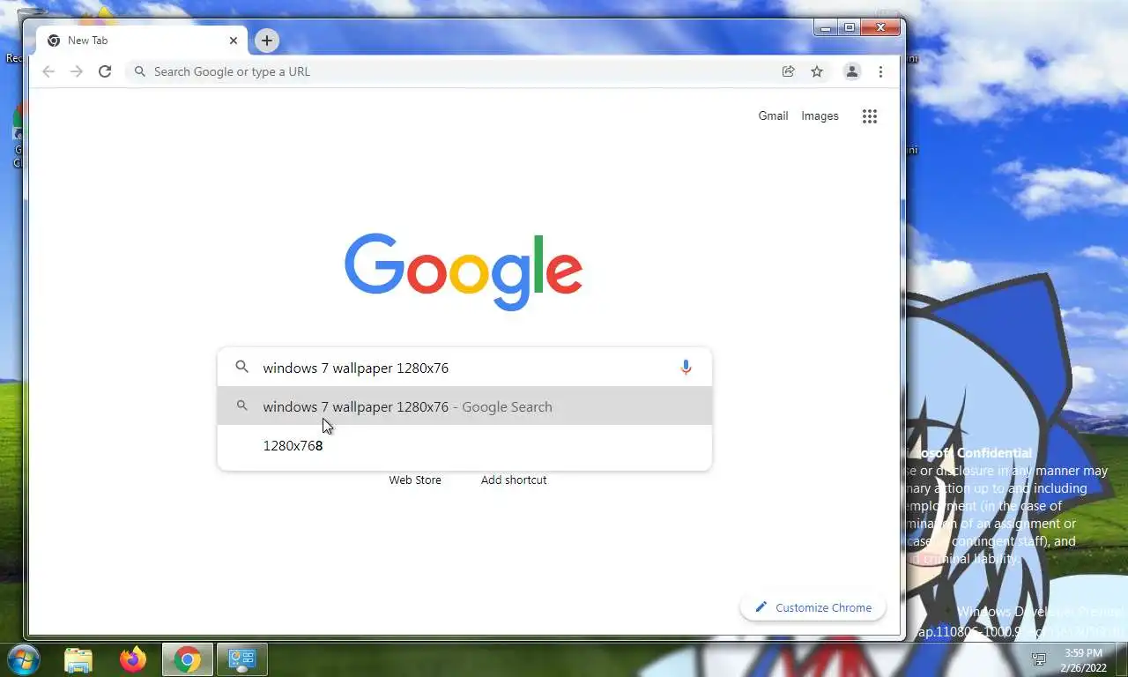
Task: Open Windows Explorer from the taskbar
Action: tap(78, 659)
